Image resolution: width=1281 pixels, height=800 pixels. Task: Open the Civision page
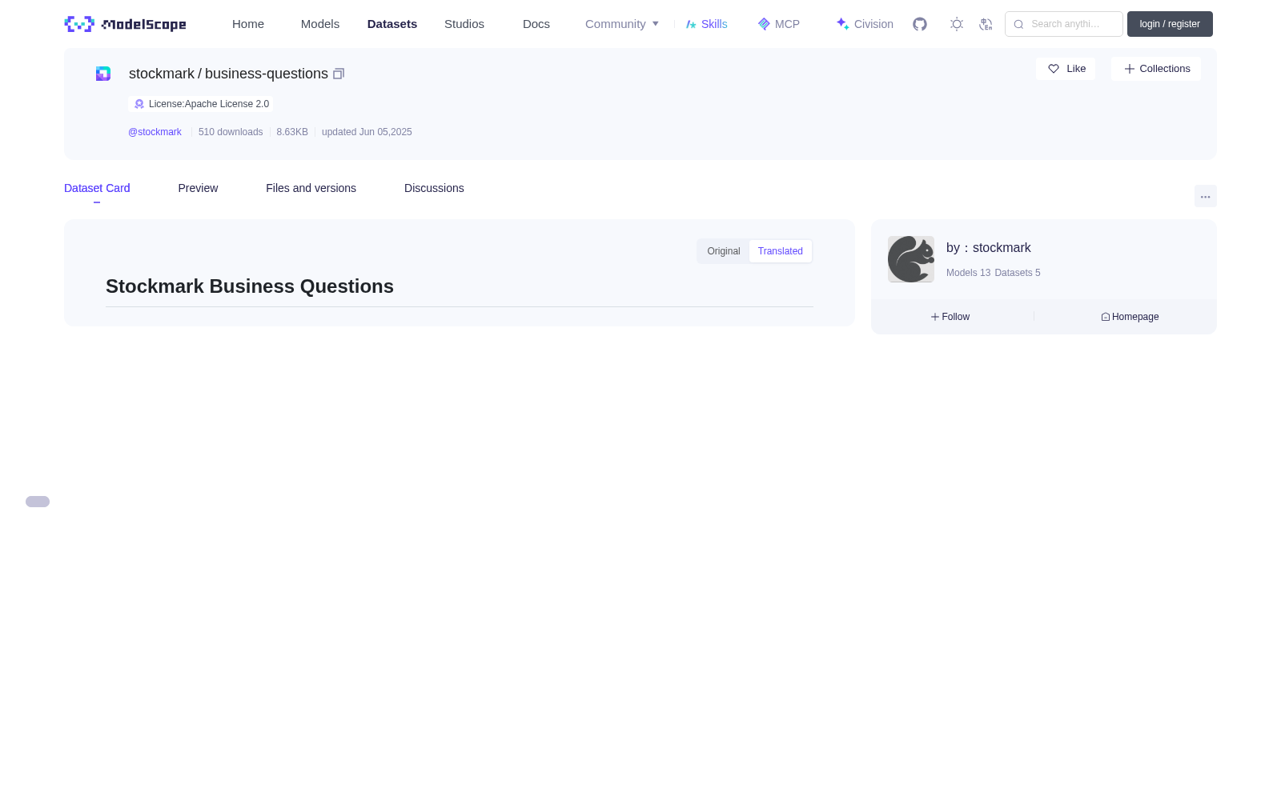click(x=865, y=24)
